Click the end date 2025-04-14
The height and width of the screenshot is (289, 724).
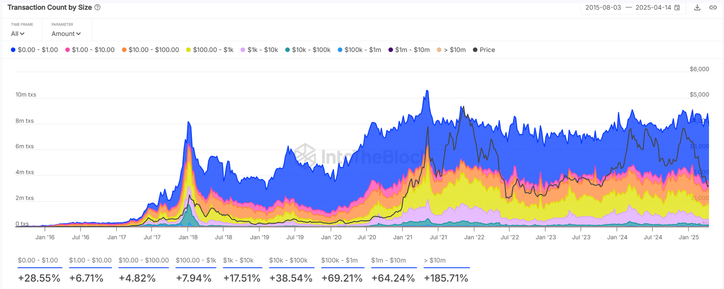[x=653, y=8]
